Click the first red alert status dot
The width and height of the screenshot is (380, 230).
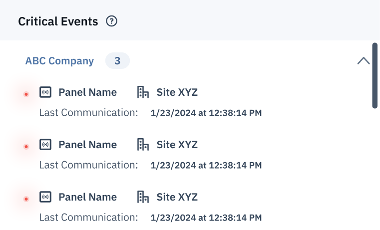(26, 94)
